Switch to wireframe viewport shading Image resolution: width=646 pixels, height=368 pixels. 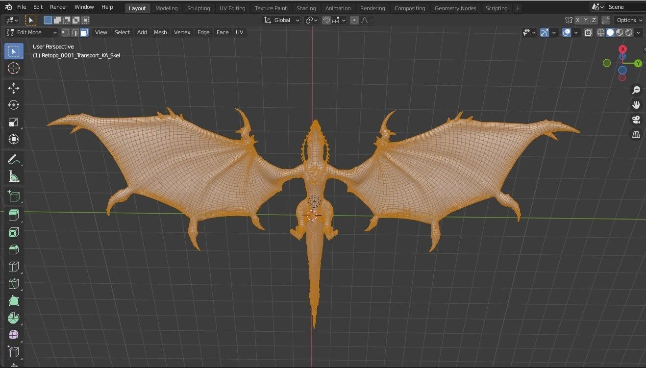[x=601, y=32]
